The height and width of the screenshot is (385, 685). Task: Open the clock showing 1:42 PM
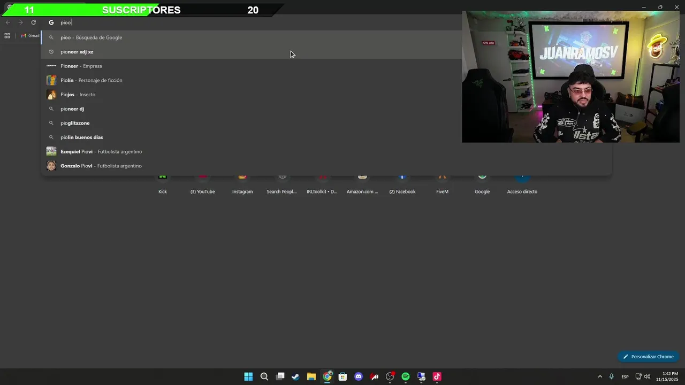point(670,376)
